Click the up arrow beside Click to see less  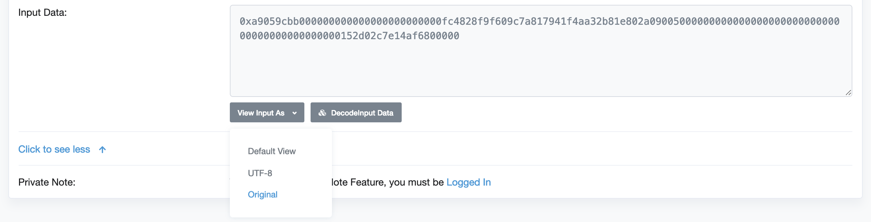click(102, 149)
